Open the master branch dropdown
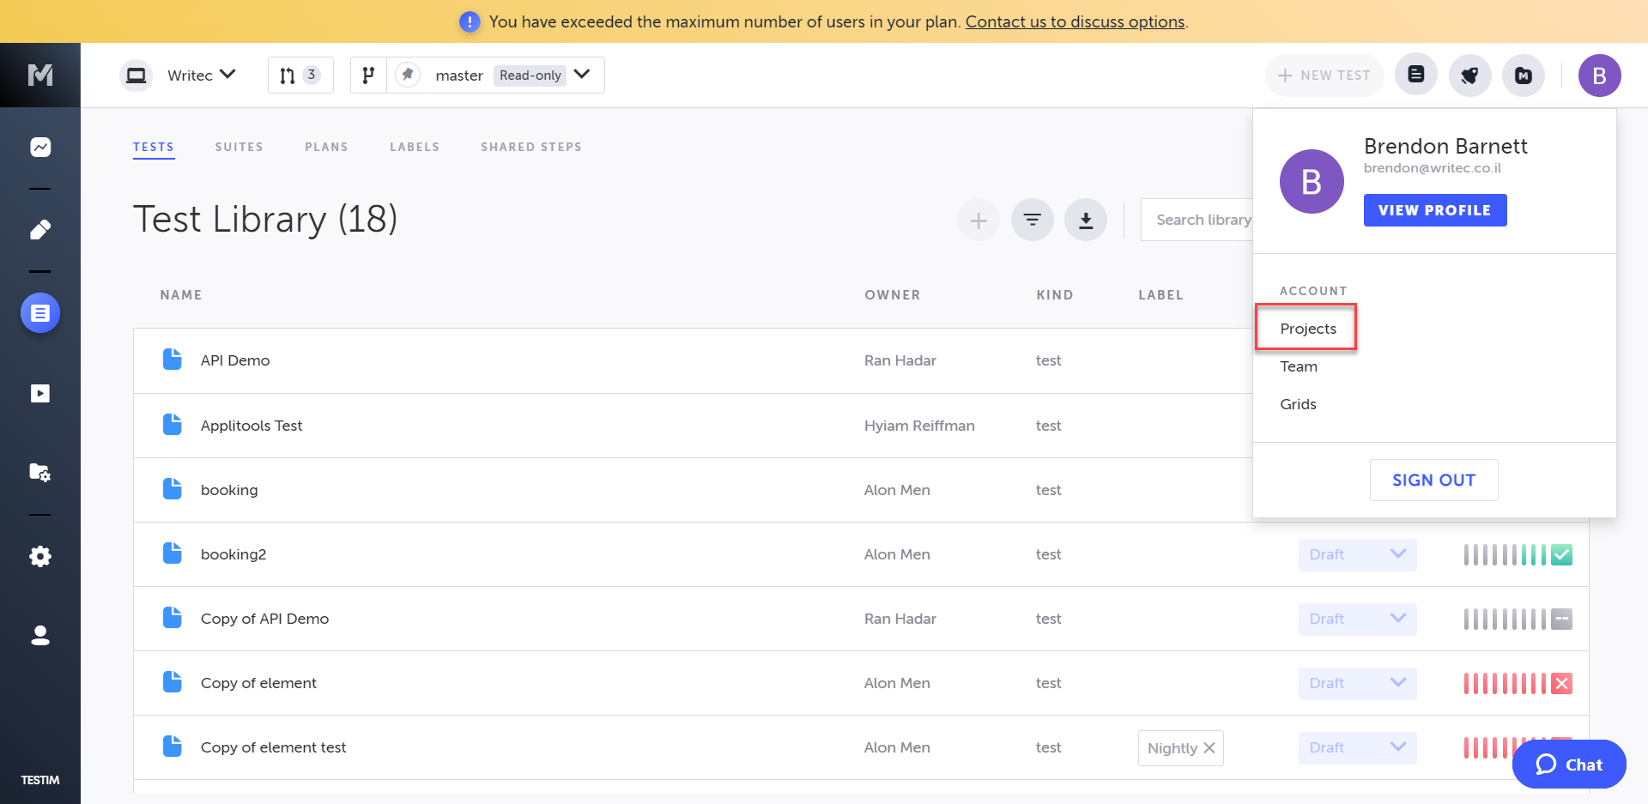 (582, 75)
